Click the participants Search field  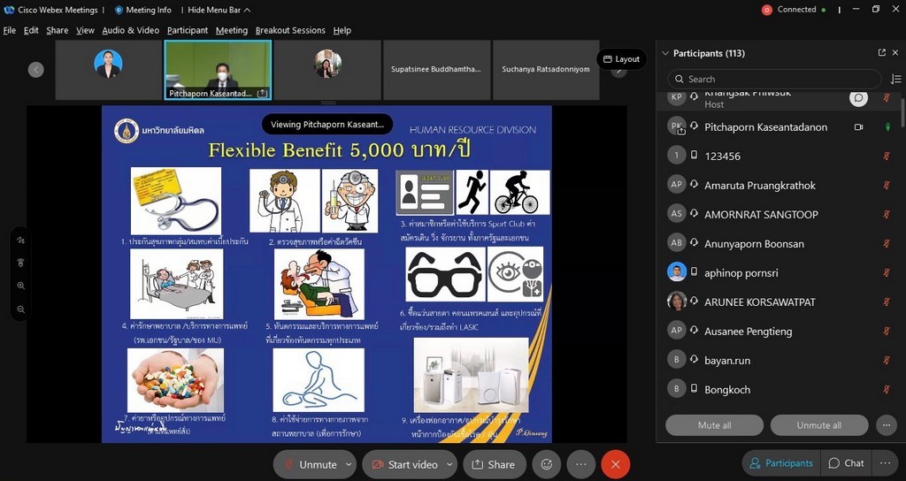click(x=774, y=79)
